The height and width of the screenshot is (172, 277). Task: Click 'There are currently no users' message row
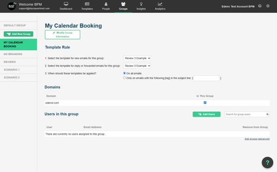tap(157, 134)
